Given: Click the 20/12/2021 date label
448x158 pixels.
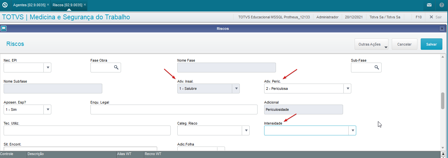Looking at the screenshot, I should click(354, 17).
